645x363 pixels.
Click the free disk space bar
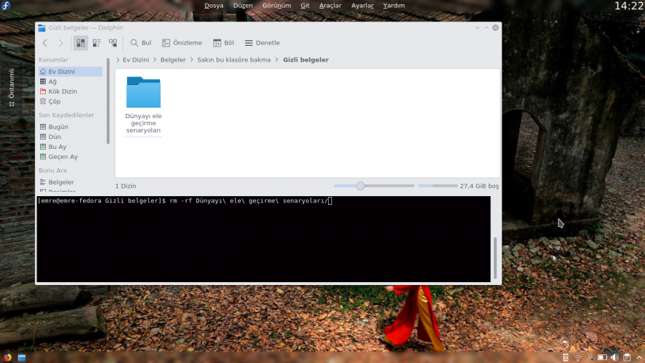point(438,186)
